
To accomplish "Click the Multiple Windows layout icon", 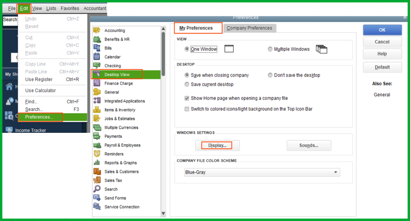I will 321,49.
